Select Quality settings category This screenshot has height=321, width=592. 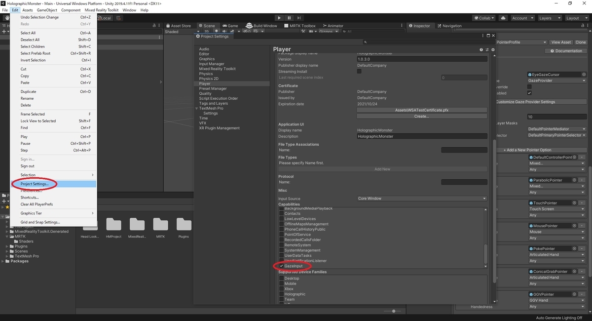[205, 93]
